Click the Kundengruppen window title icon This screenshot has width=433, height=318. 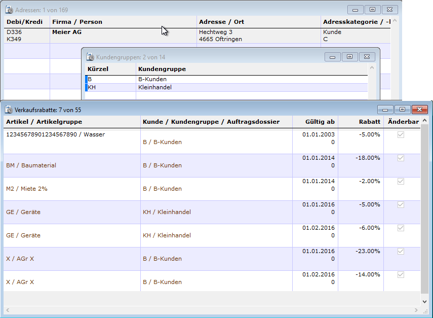[90, 57]
